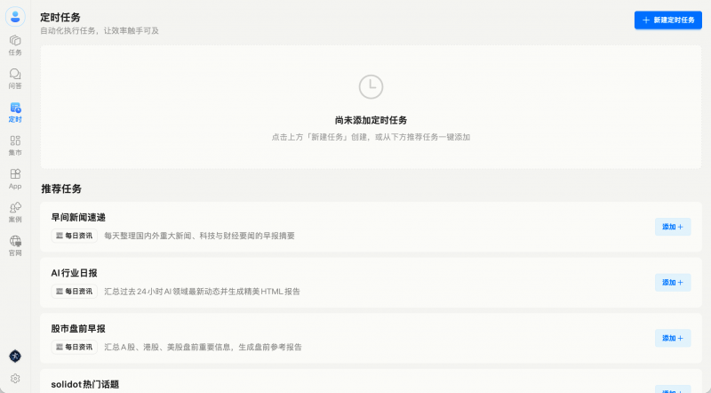711x393 pixels.
Task: Open the user profile avatar
Action: point(15,17)
